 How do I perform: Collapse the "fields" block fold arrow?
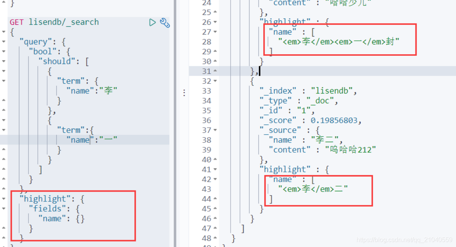point(4,209)
